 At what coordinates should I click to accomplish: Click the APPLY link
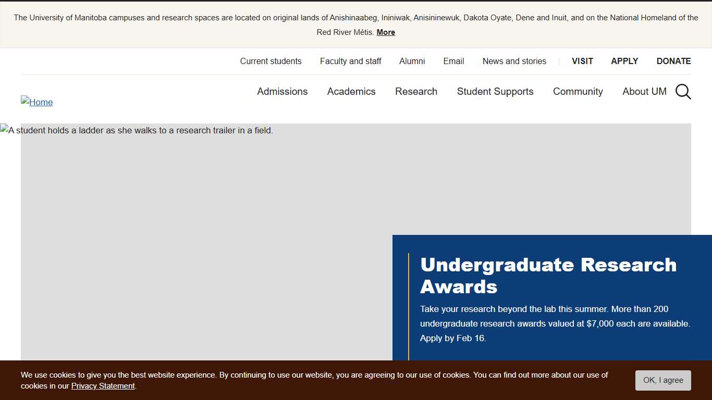624,61
